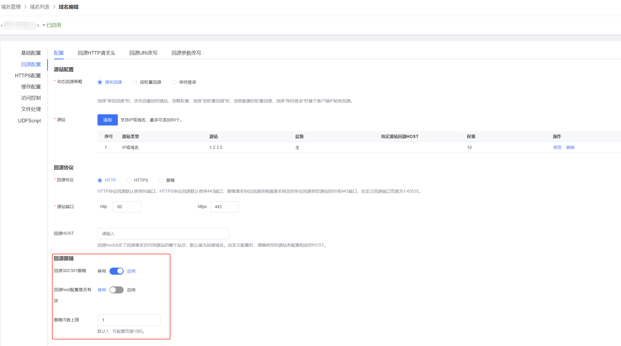The width and height of the screenshot is (621, 346).
Task: Focus the http port field showing 80
Action: tap(127, 207)
